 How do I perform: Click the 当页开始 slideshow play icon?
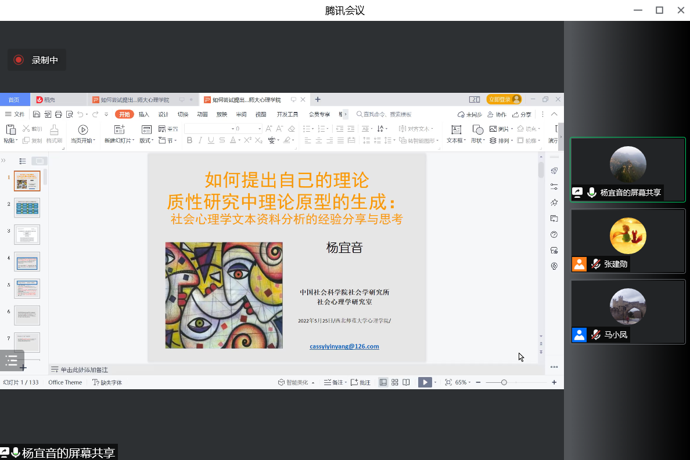coord(83,130)
